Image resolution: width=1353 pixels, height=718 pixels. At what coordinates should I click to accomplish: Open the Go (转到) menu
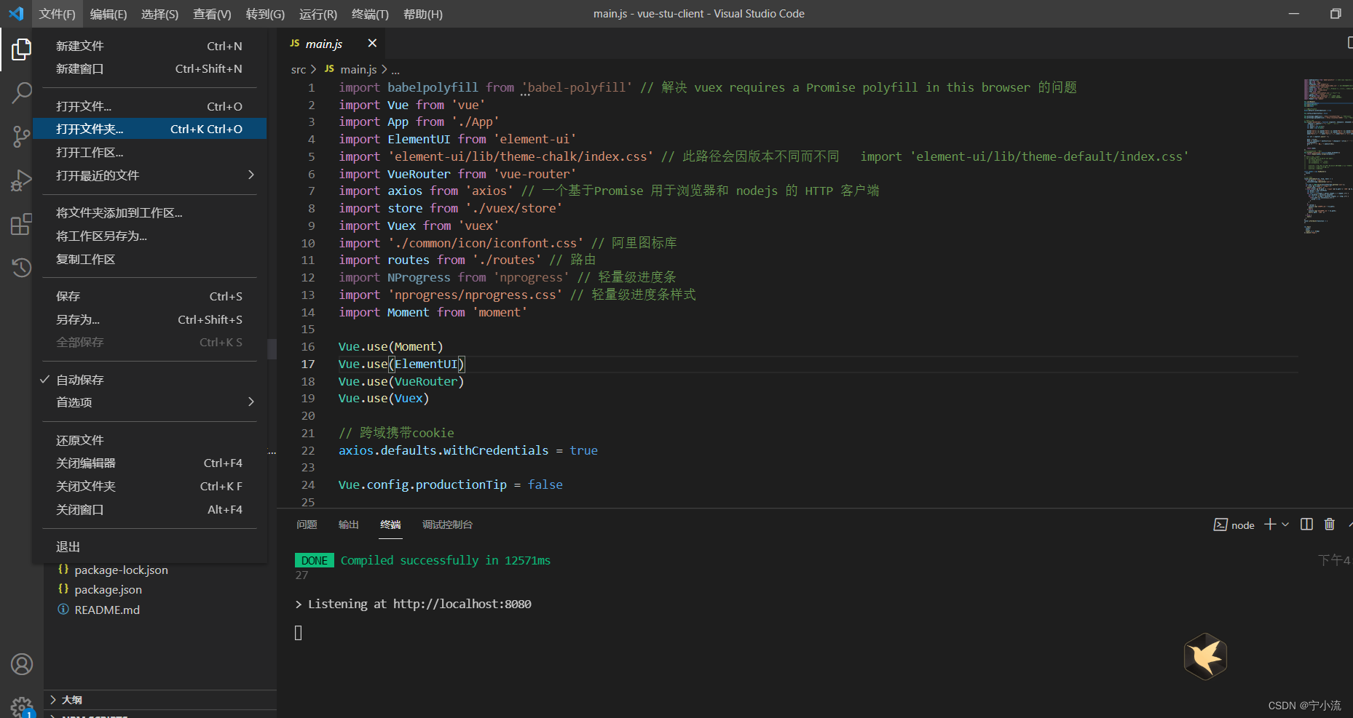[x=265, y=14]
